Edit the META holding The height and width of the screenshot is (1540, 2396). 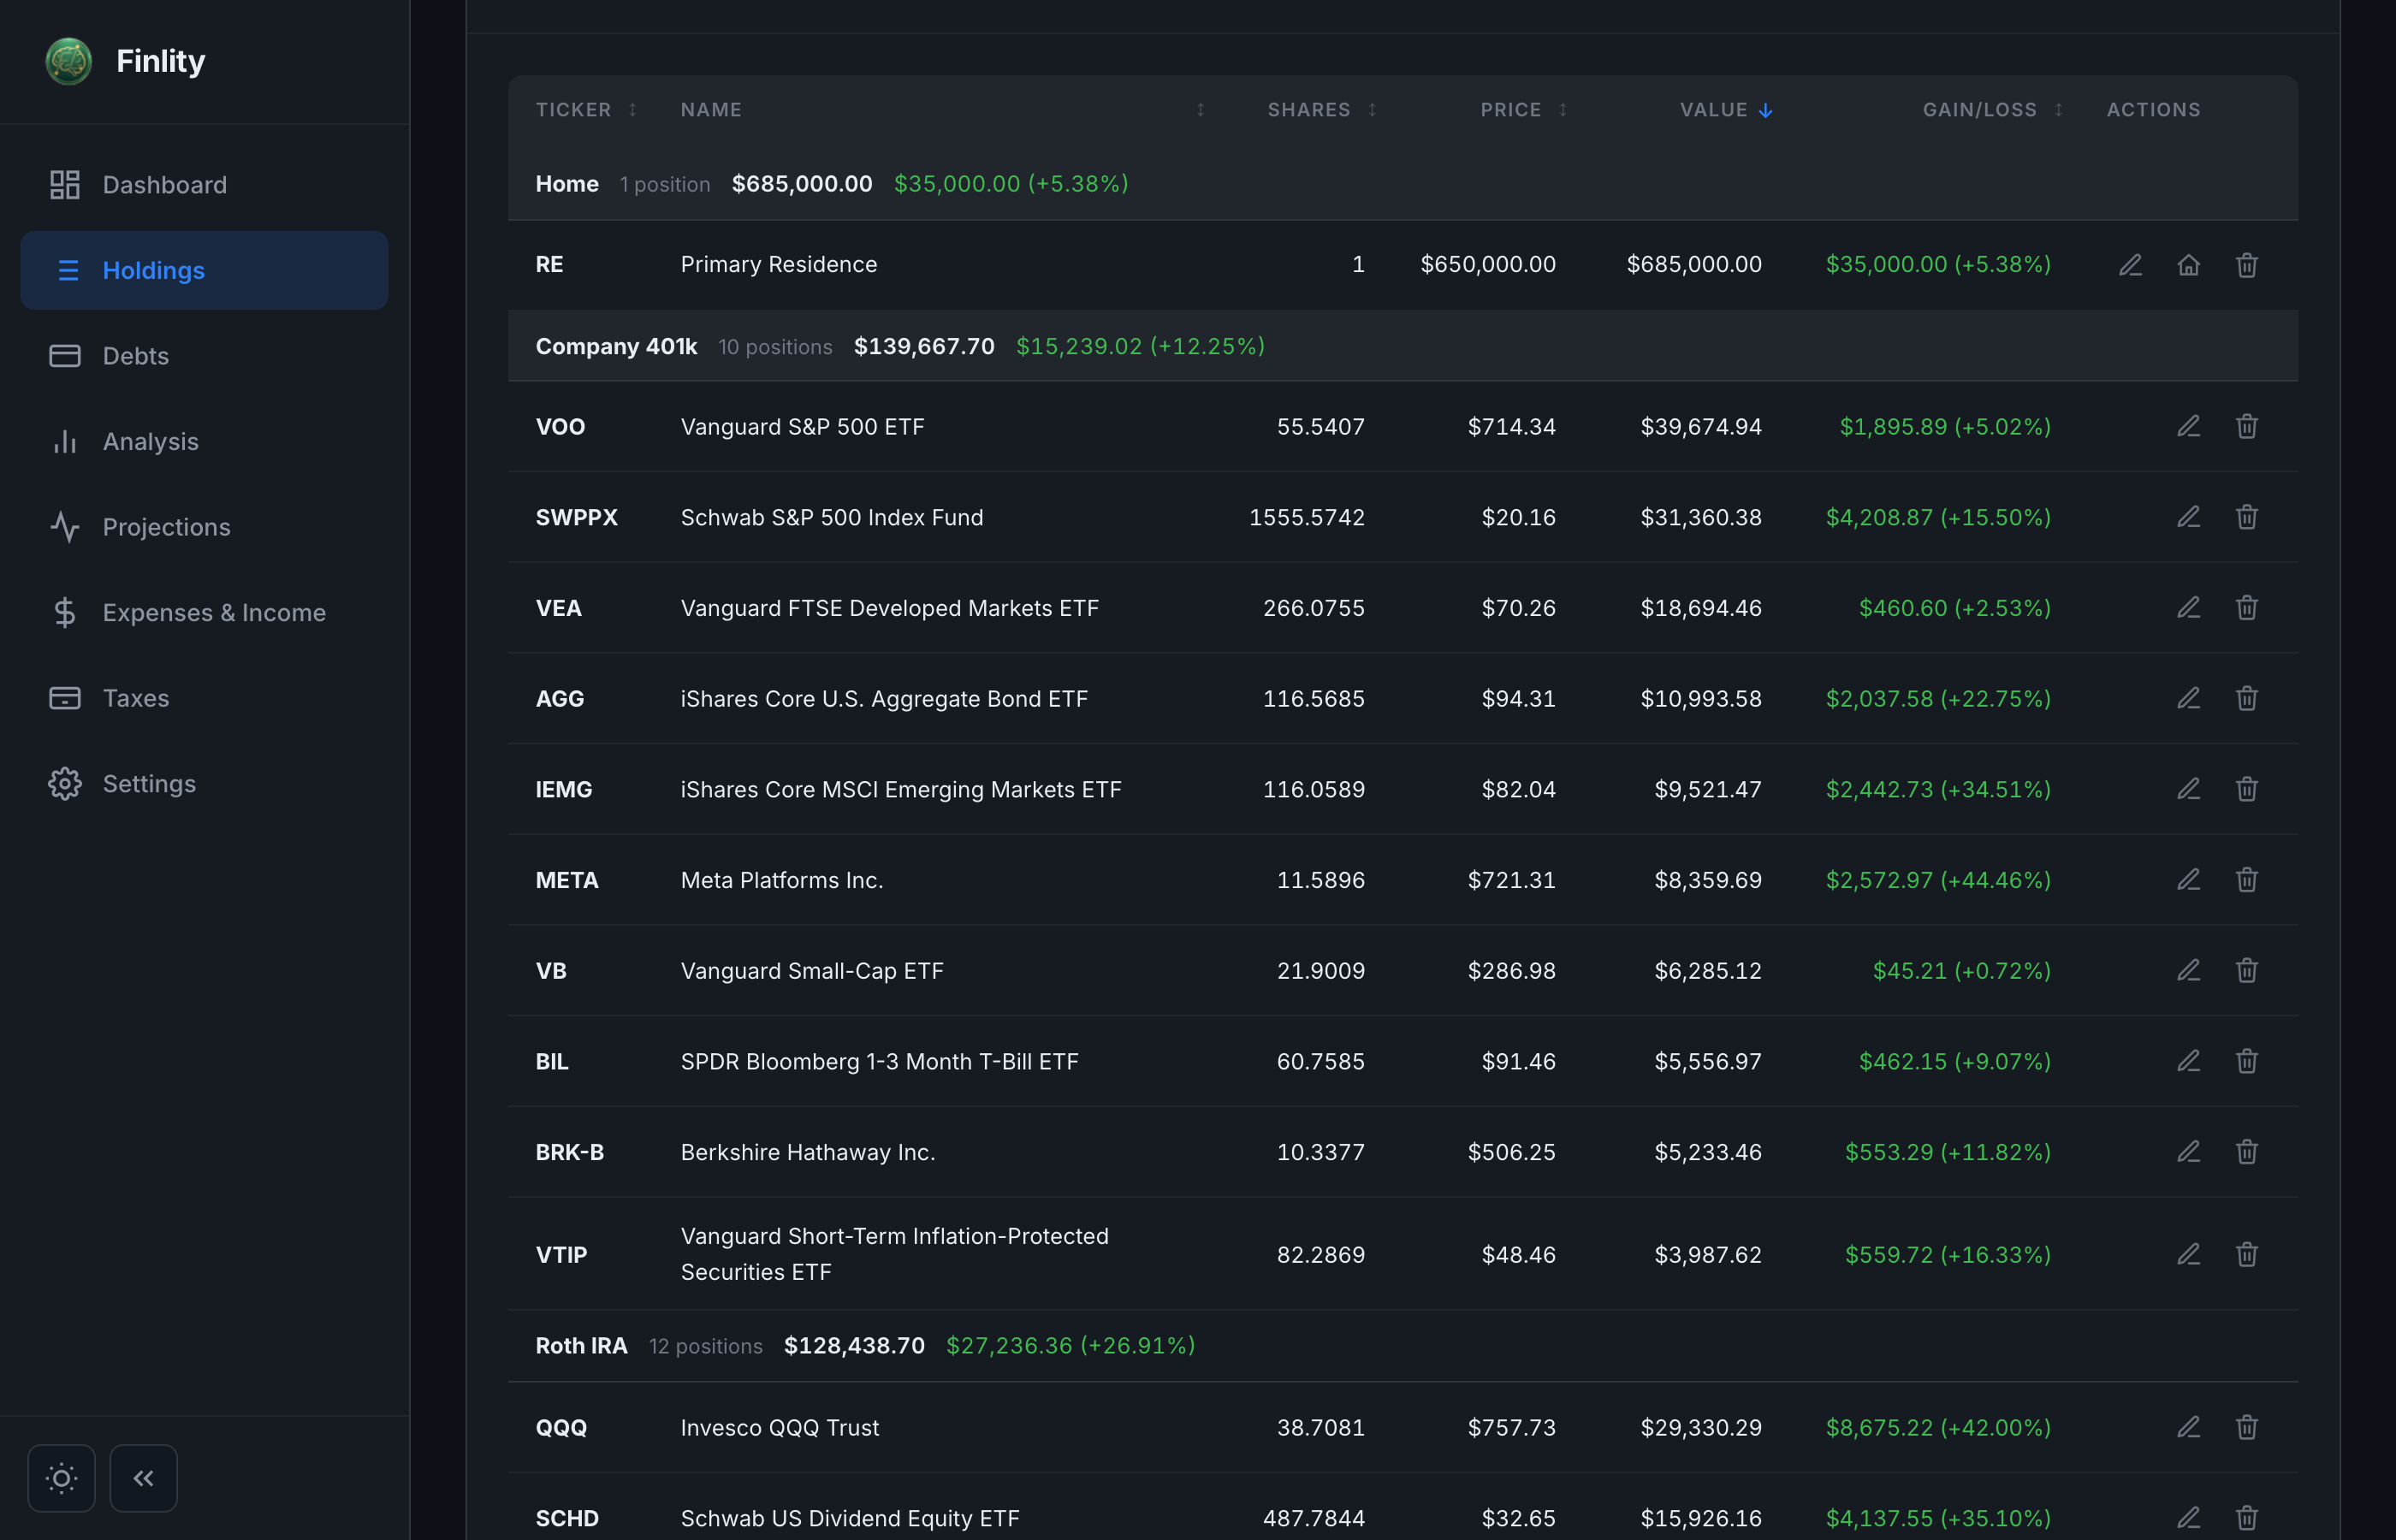coord(2188,880)
